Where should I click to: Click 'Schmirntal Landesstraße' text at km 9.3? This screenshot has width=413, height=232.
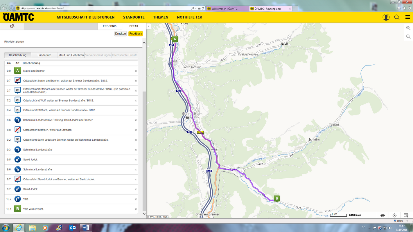tap(37, 150)
